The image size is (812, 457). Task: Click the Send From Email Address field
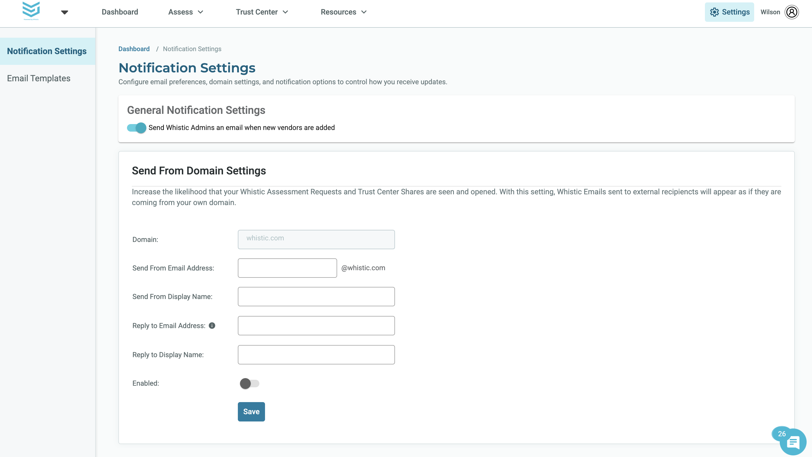click(x=287, y=268)
